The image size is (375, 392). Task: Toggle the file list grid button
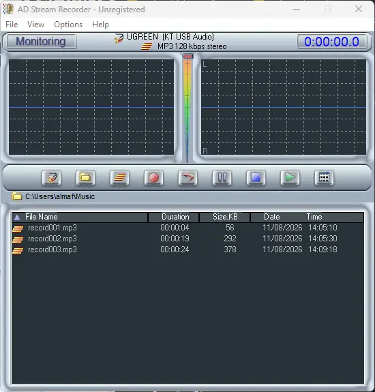coord(324,178)
